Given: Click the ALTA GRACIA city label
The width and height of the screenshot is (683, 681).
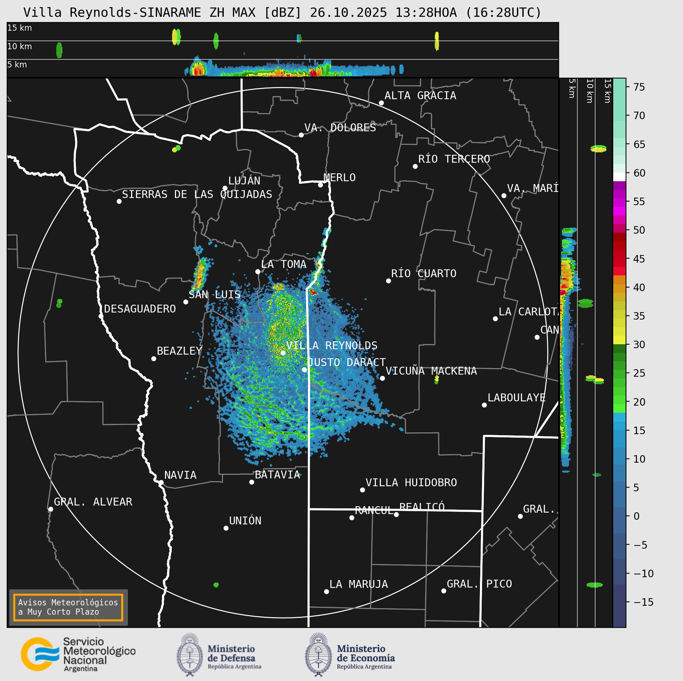Looking at the screenshot, I should click(x=420, y=96).
